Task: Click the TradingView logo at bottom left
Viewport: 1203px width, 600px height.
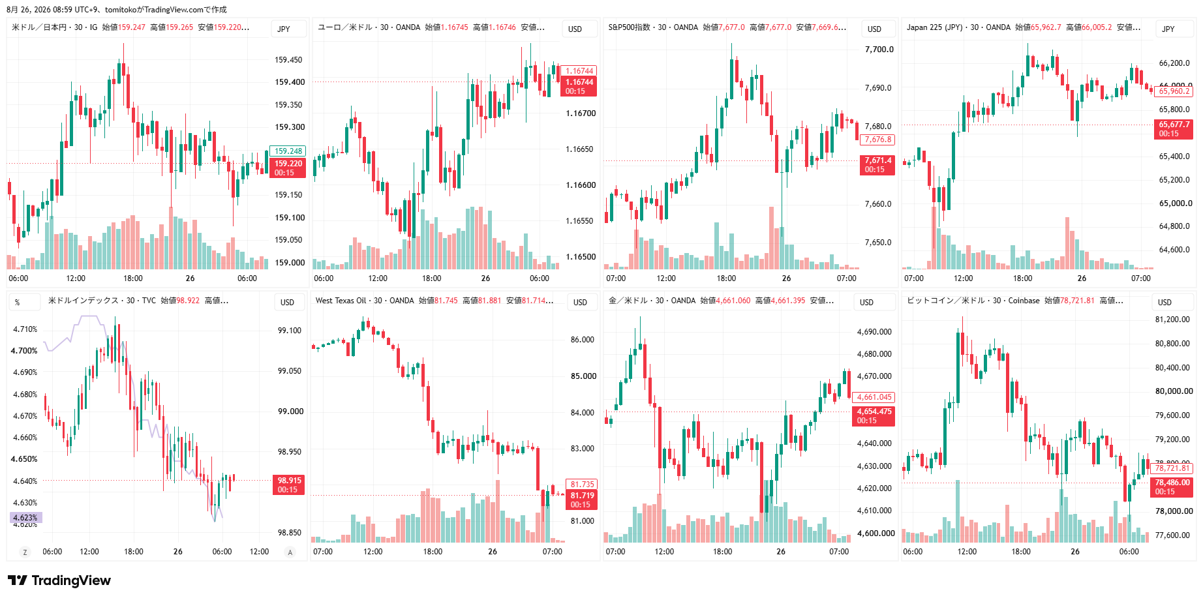Action: [x=59, y=580]
